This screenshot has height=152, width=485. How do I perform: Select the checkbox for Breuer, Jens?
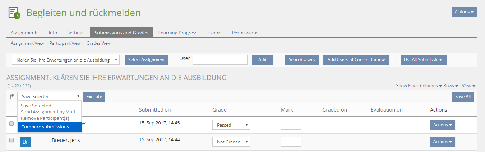point(11,140)
